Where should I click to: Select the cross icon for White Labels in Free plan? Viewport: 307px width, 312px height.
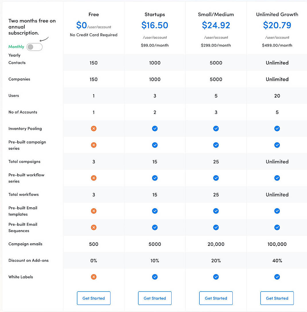[x=94, y=277]
